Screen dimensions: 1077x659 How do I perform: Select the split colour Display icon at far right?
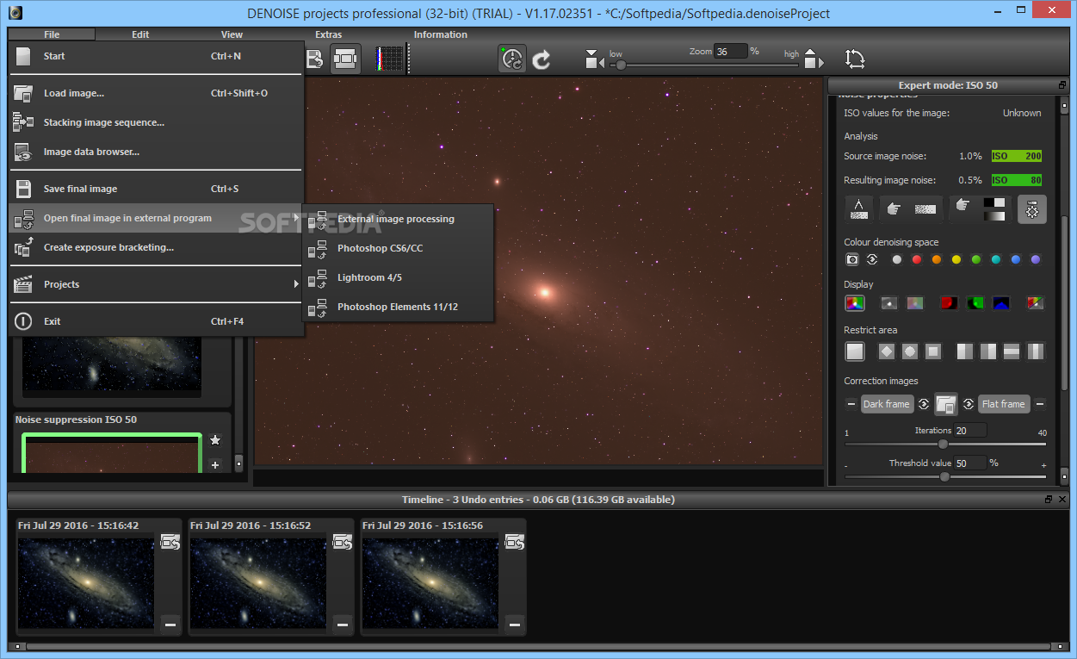[x=1036, y=302]
